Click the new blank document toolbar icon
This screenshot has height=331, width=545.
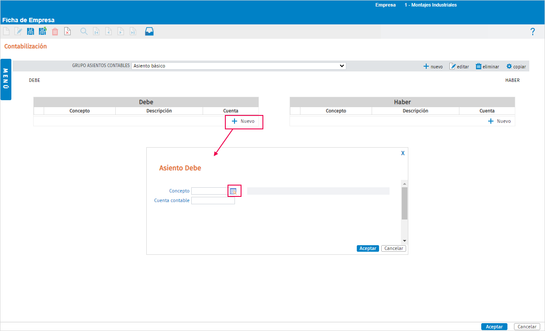(6, 31)
